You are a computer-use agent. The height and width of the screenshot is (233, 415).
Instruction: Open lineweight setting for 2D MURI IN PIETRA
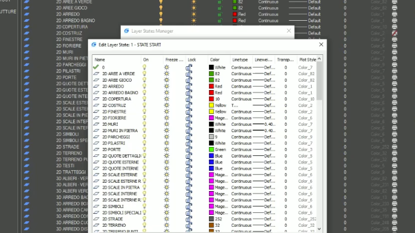(263, 130)
